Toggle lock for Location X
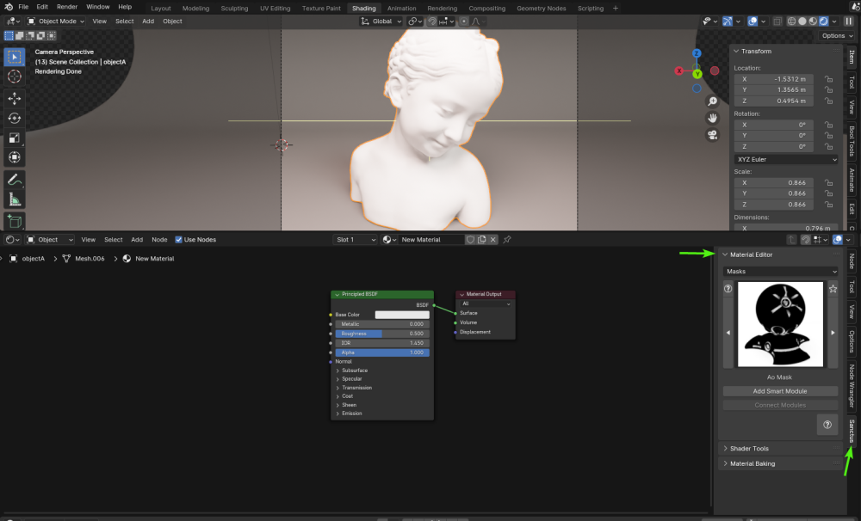Image resolution: width=861 pixels, height=521 pixels. (828, 78)
